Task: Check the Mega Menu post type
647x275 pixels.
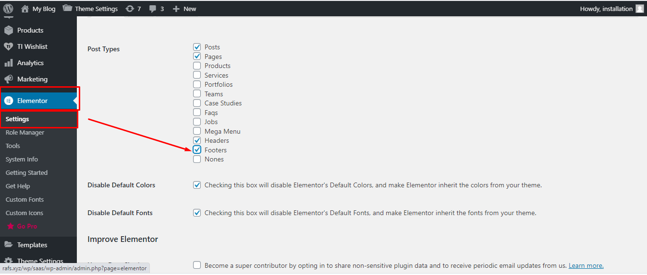Action: (x=197, y=131)
